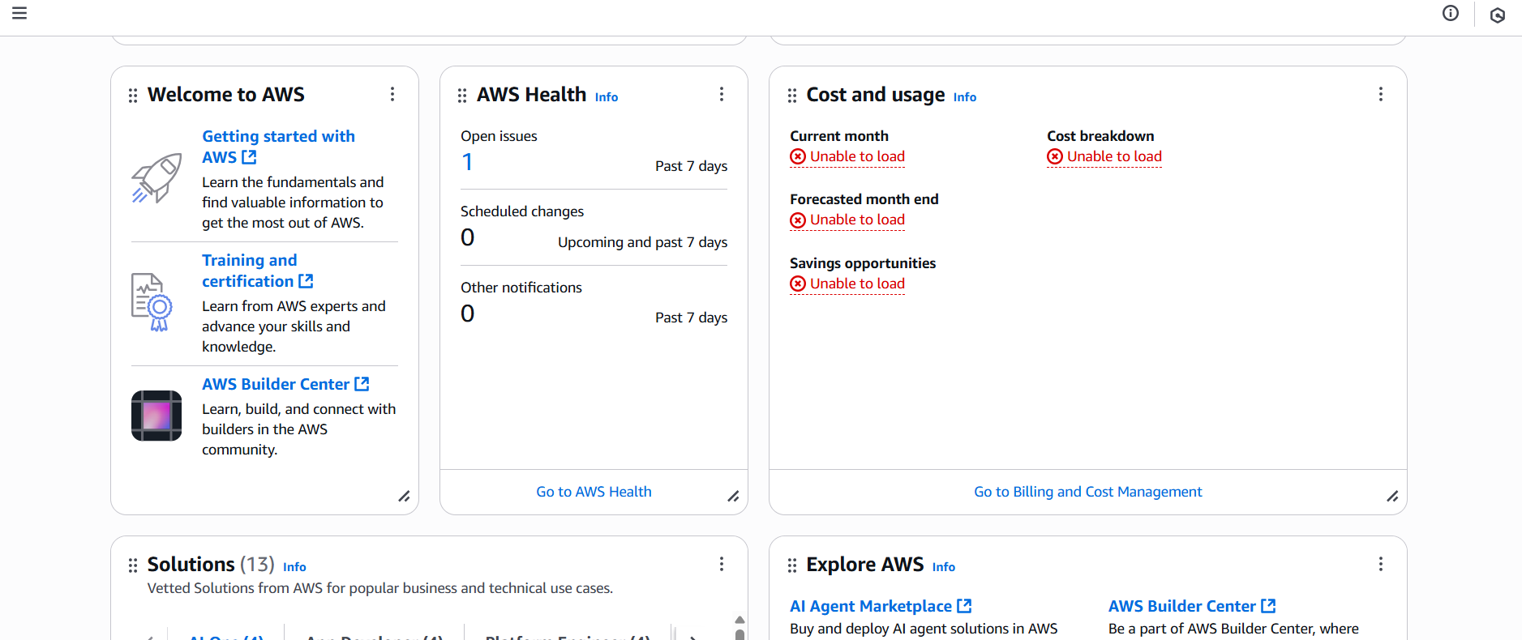This screenshot has width=1522, height=640.
Task: Open the Training and certification link
Action: click(x=250, y=271)
